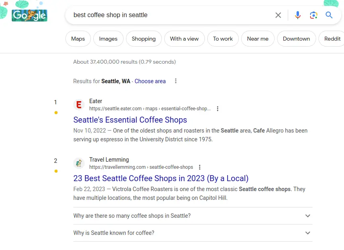
Task: Expand Why is Seattle known for coffee
Action: pyautogui.click(x=193, y=233)
